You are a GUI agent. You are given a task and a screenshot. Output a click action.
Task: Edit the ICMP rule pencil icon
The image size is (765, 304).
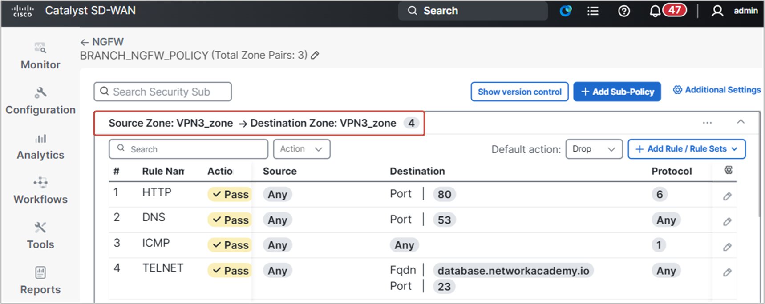tap(727, 247)
